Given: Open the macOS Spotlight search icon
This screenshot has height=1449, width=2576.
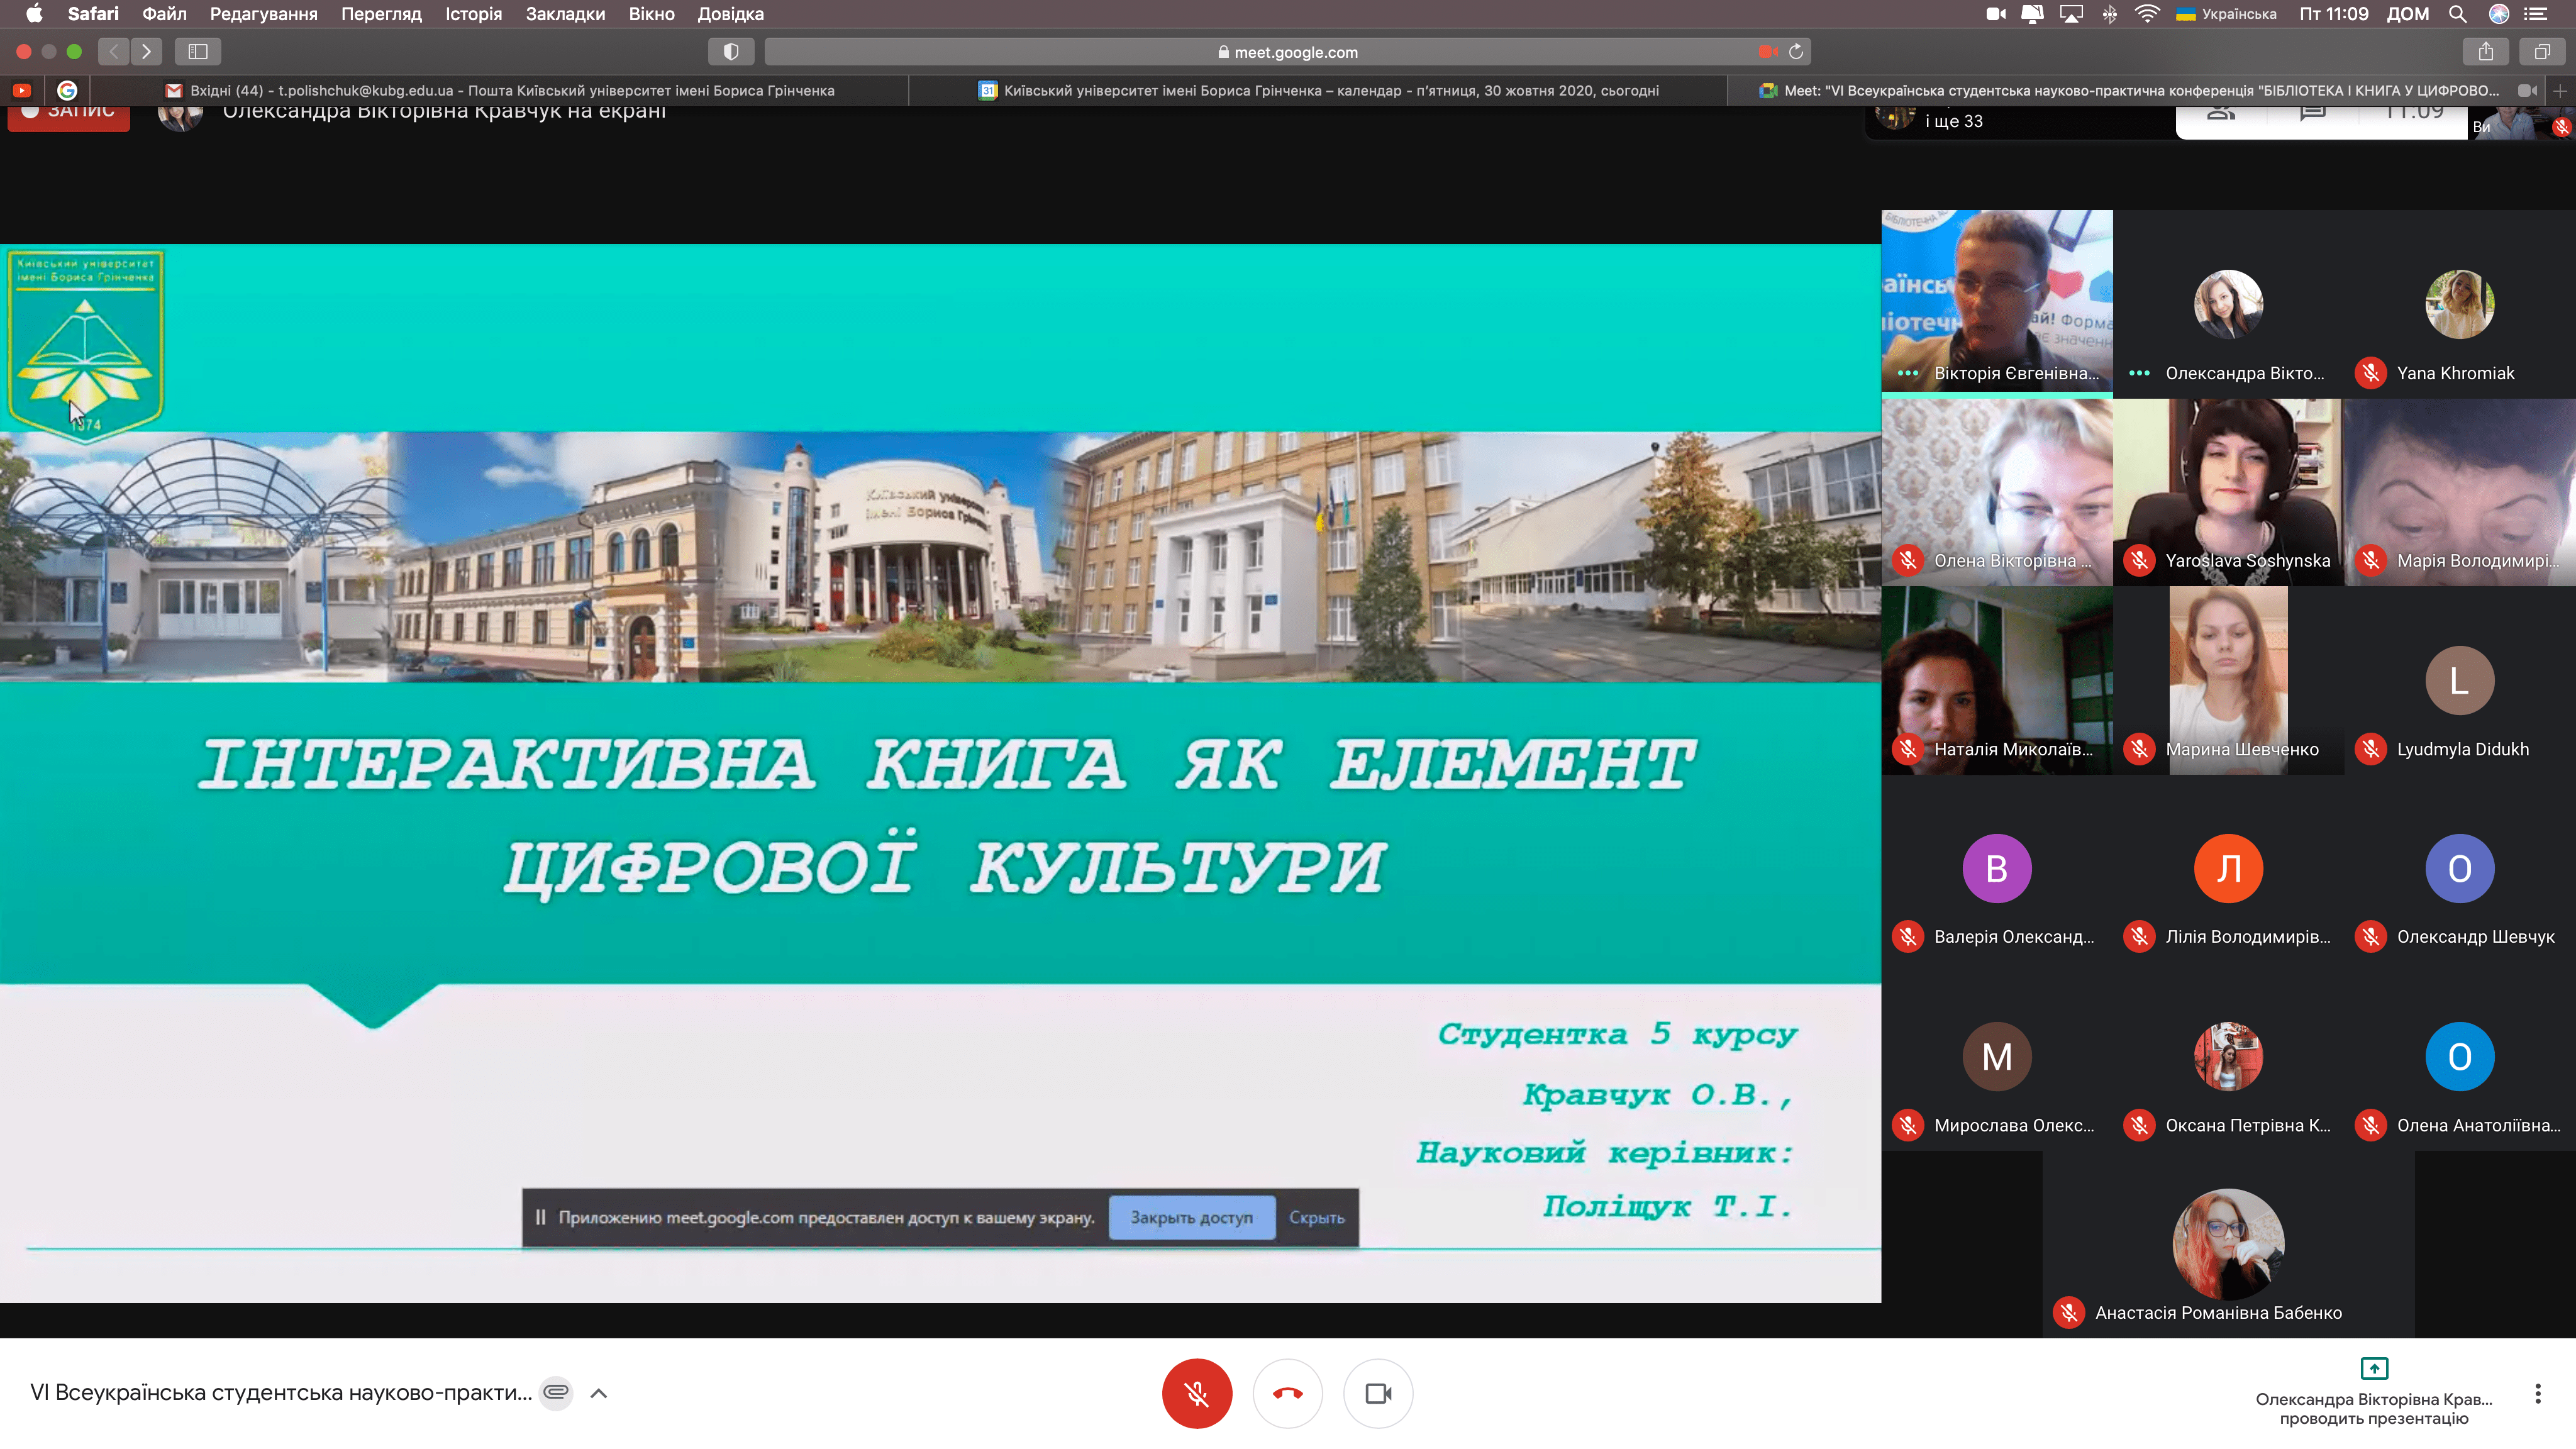Looking at the screenshot, I should [2457, 14].
